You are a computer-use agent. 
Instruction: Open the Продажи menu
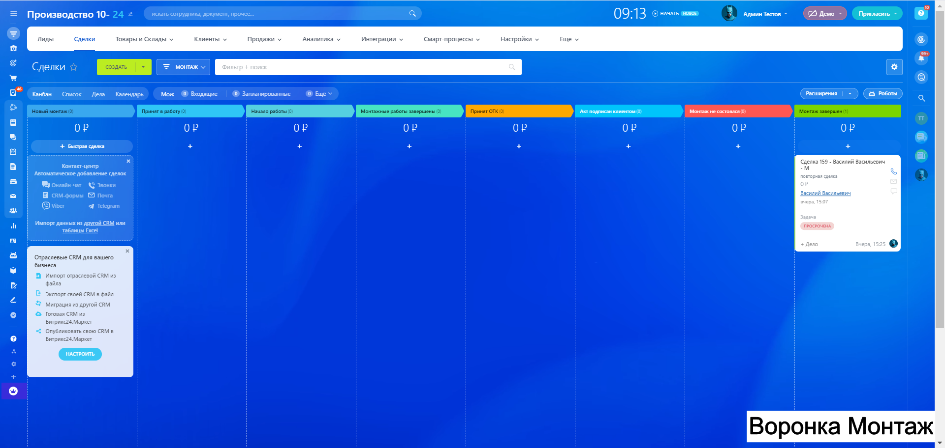[264, 39]
